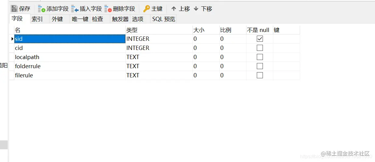The height and width of the screenshot is (162, 375).
Task: Click the Save (保存) floppy disk icon
Action: pyautogui.click(x=14, y=9)
